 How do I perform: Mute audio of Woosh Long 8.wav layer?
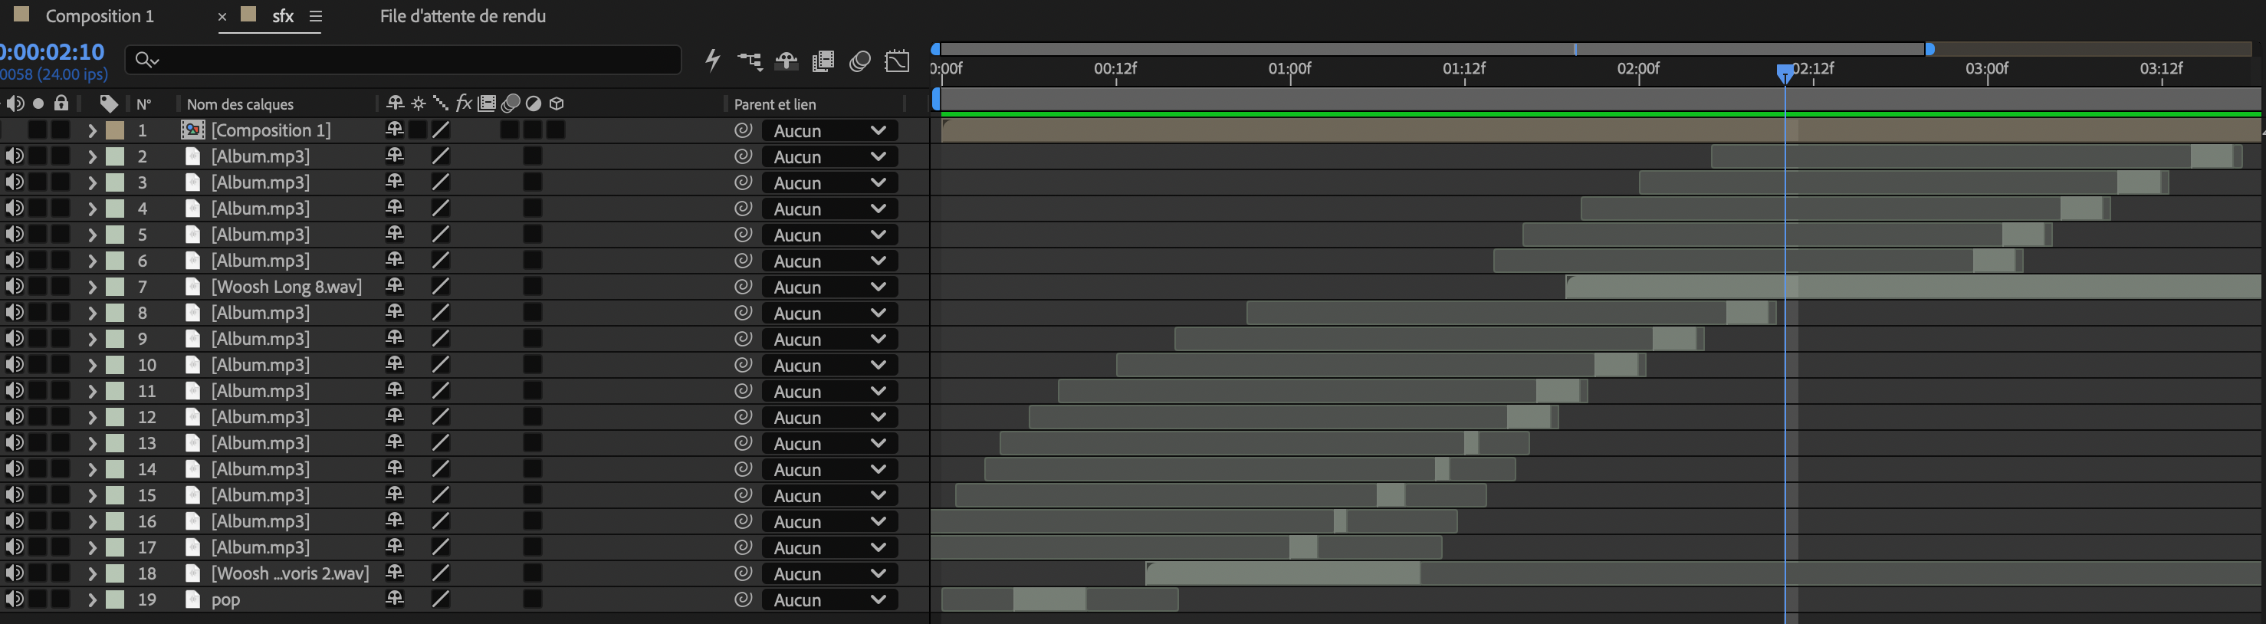(15, 286)
